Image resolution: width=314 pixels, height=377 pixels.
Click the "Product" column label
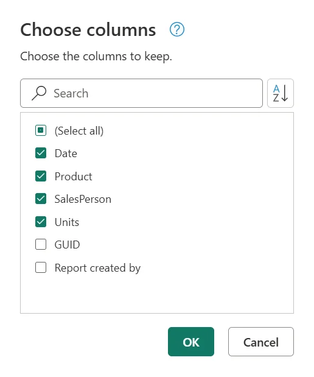tap(73, 177)
